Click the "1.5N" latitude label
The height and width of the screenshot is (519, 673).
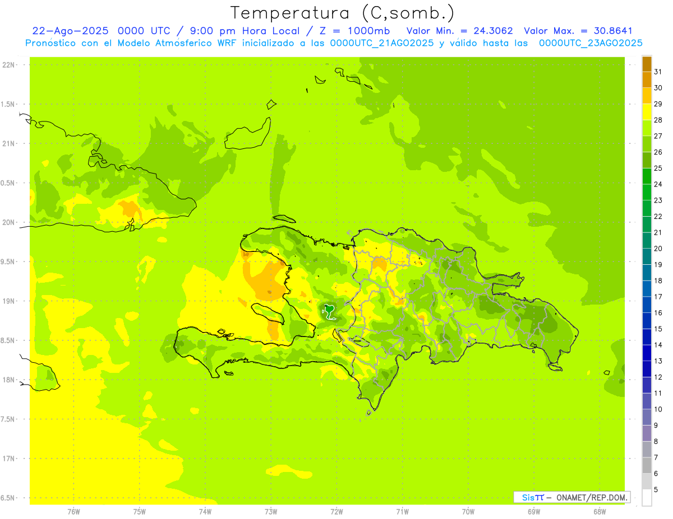click(x=8, y=104)
